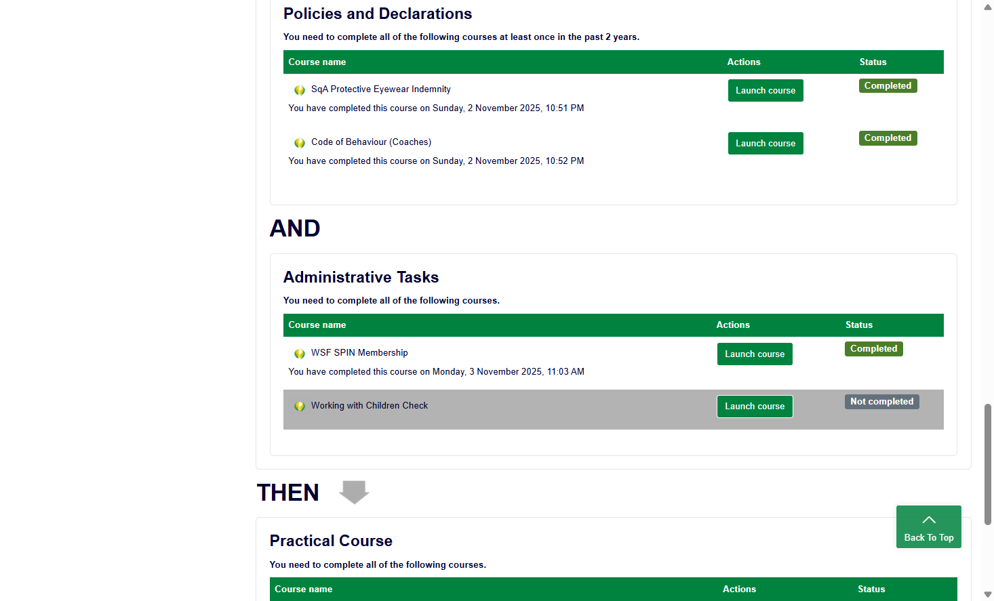Click the Completed status for SqA Protective Eyewear
The image size is (994, 601).
[x=888, y=86]
